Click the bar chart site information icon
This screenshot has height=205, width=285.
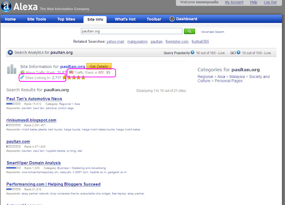pos(12,69)
